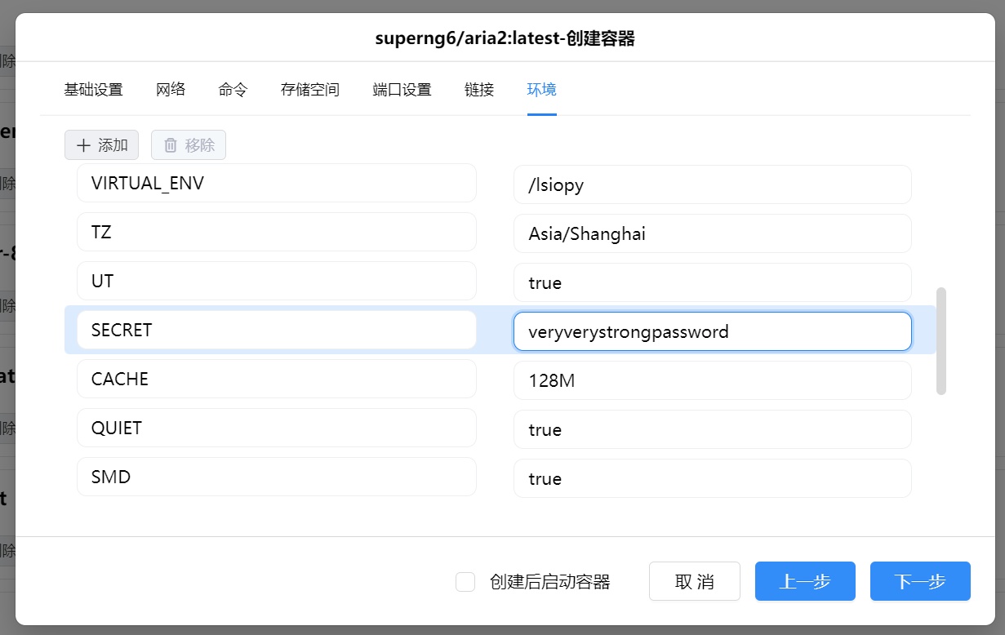Click the TZ value Asia/Shanghai field
Screen dimensions: 1005x635
712,233
